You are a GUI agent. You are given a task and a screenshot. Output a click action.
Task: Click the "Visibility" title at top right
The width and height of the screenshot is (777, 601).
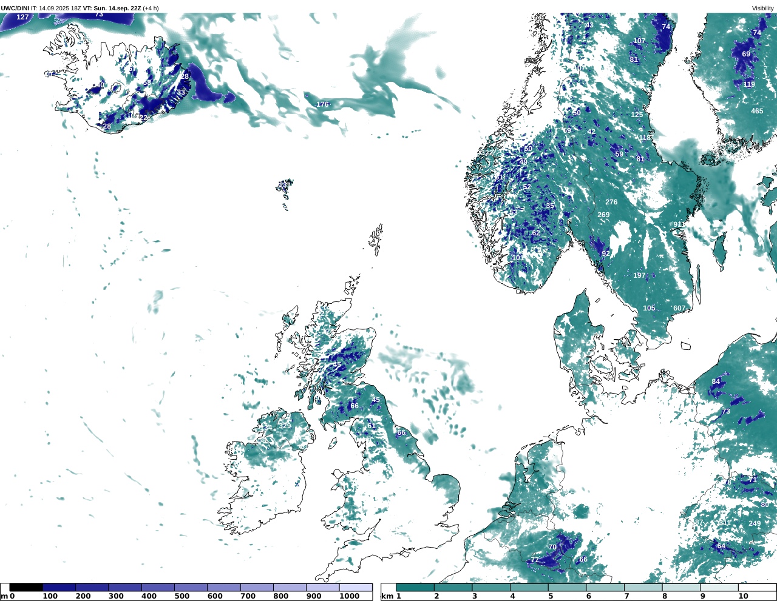[763, 8]
